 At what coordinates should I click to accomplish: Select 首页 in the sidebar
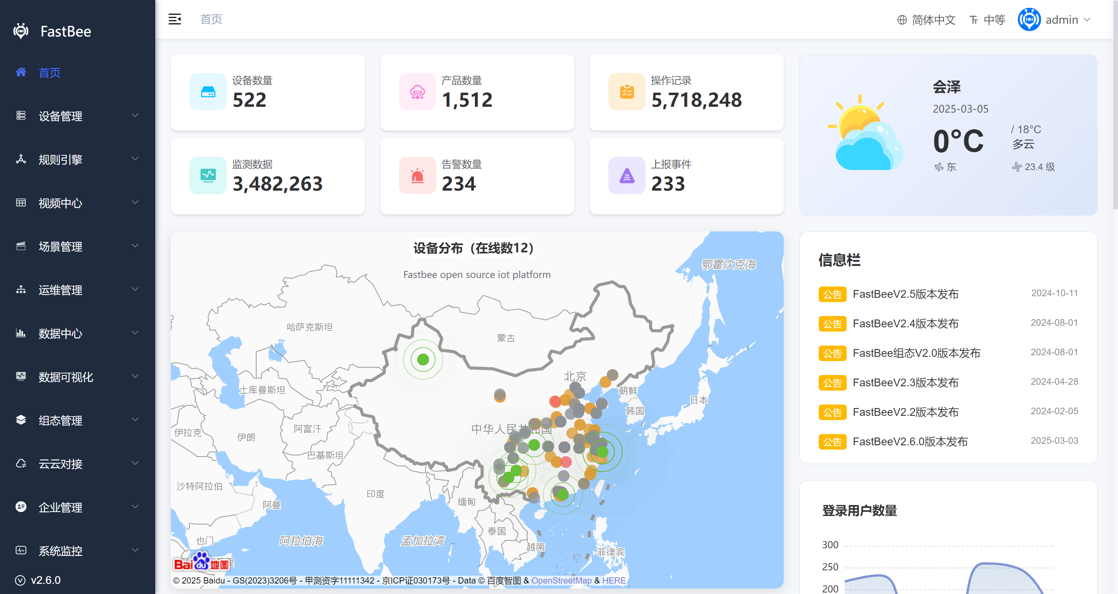coord(49,73)
